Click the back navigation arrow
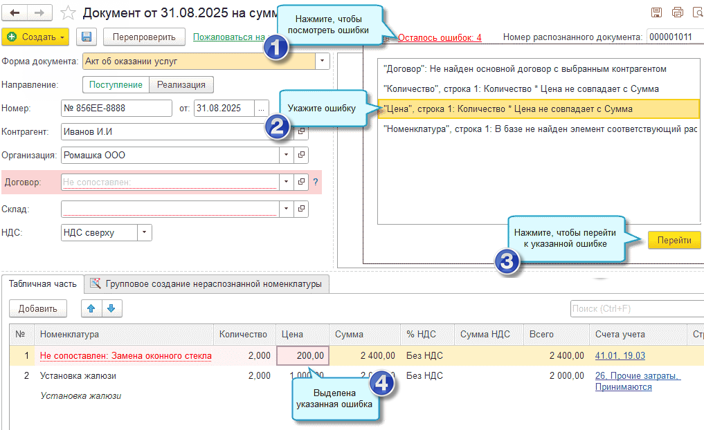Screen dimensions: 704x430 click(14, 12)
